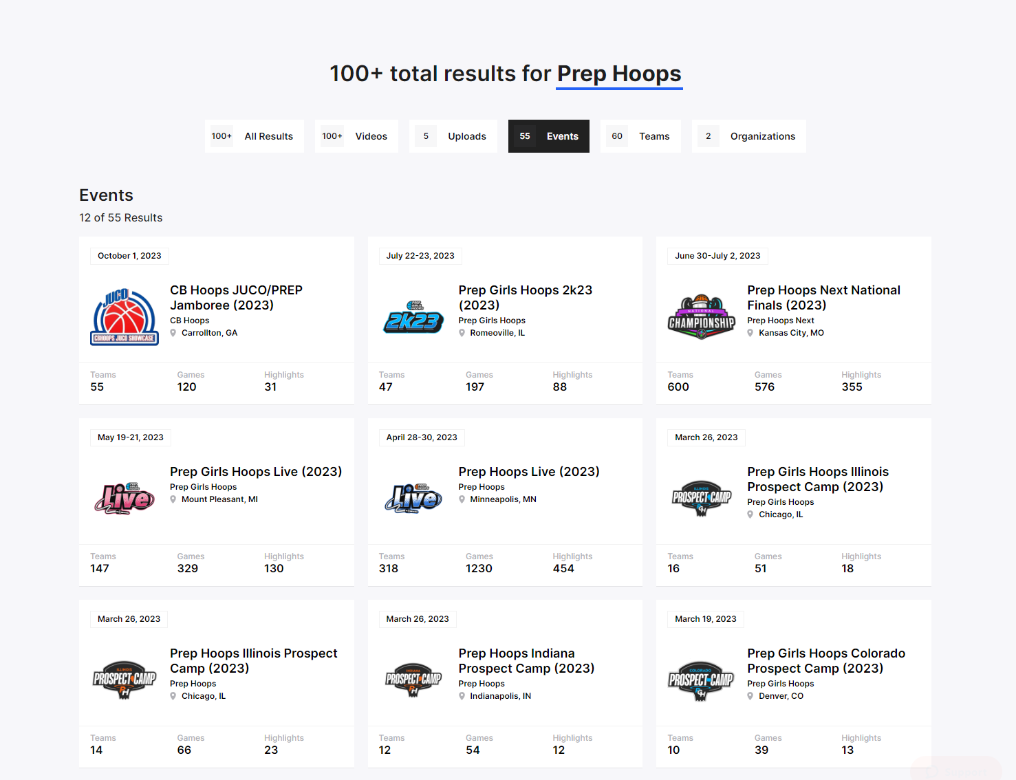
Task: Click location pin beside Indianapolis, IN
Action: (x=462, y=696)
